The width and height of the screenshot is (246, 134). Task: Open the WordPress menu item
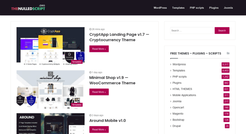(160, 8)
